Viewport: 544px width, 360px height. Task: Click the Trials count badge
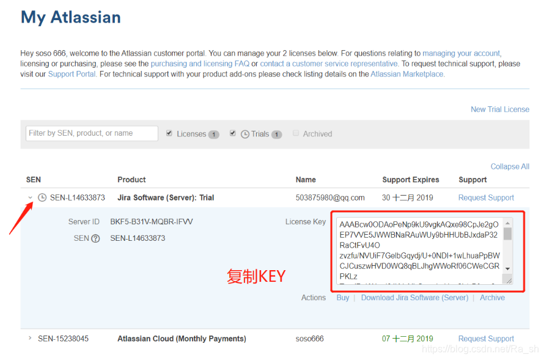point(276,134)
